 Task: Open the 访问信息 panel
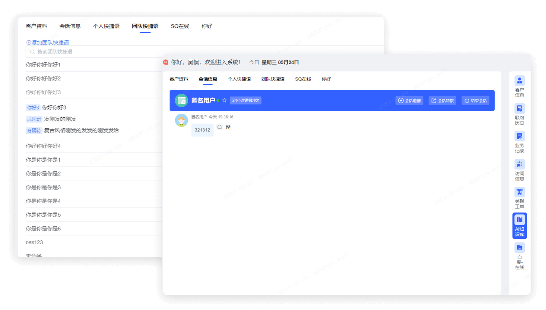[519, 170]
